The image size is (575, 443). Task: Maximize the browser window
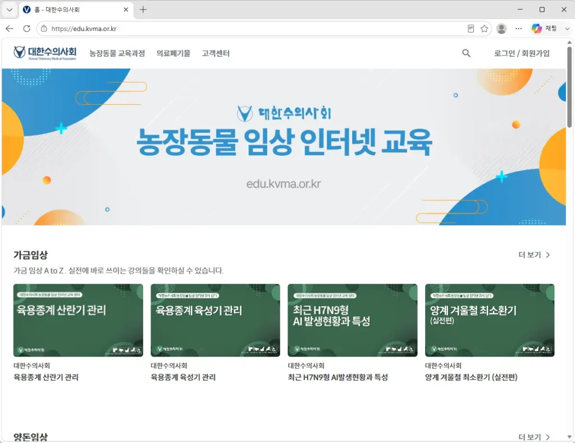[542, 10]
